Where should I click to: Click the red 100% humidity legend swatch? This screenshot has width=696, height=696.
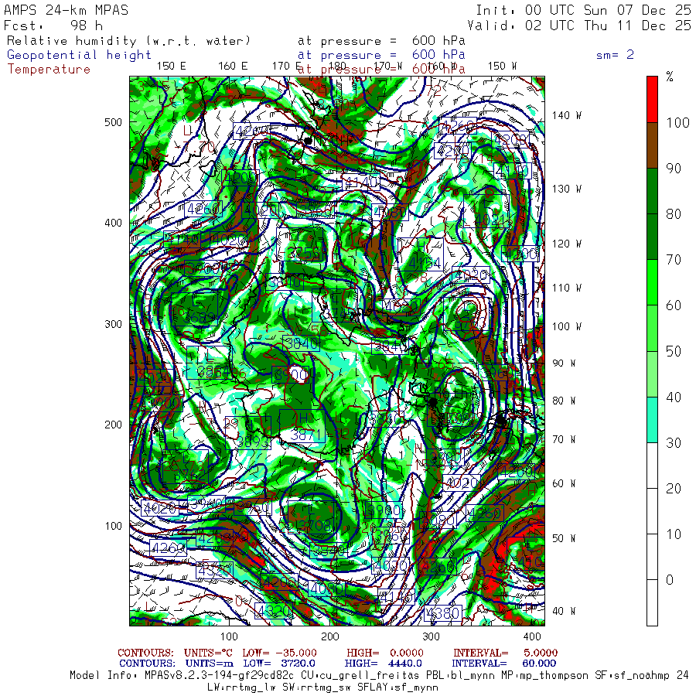[652, 100]
